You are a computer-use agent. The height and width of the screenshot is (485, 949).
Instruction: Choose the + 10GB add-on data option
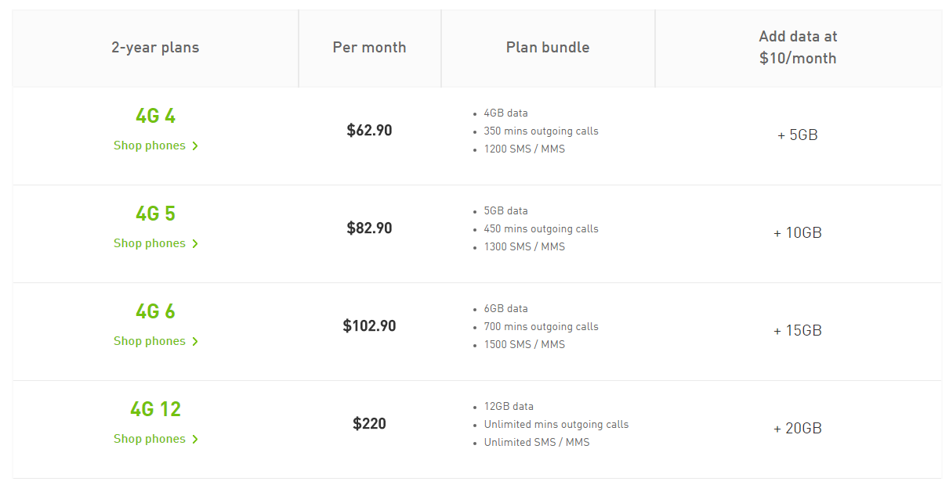tap(798, 233)
